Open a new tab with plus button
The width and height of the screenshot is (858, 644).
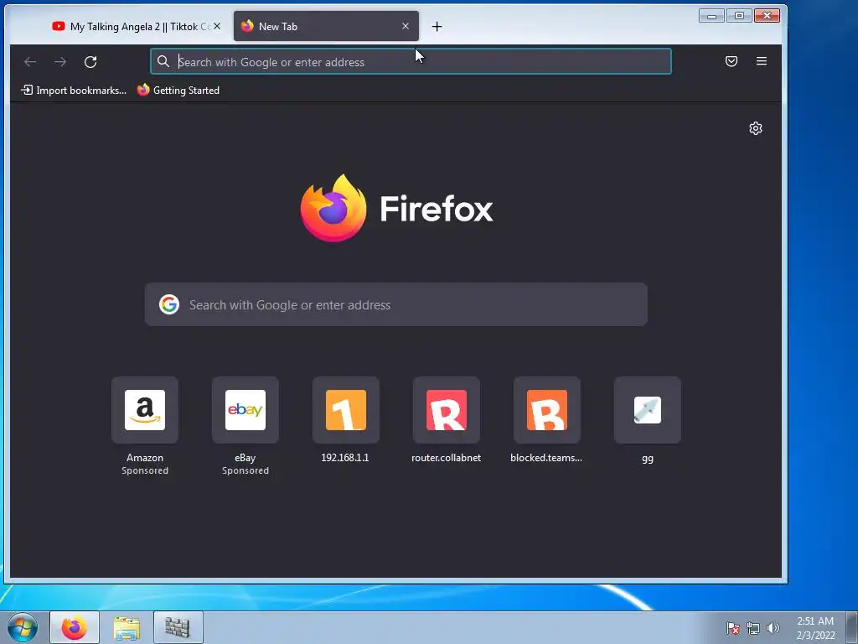pyautogui.click(x=437, y=26)
